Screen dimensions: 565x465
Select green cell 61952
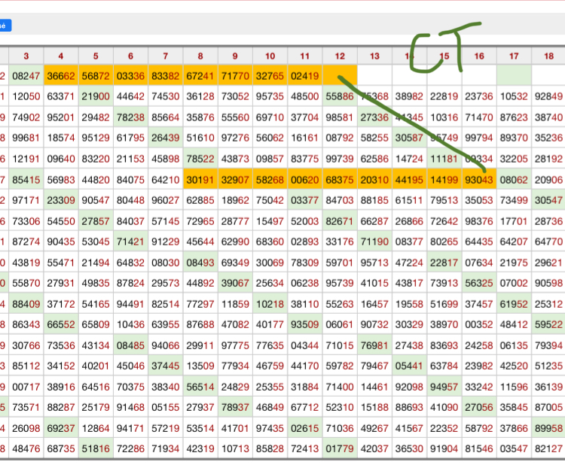point(514,304)
